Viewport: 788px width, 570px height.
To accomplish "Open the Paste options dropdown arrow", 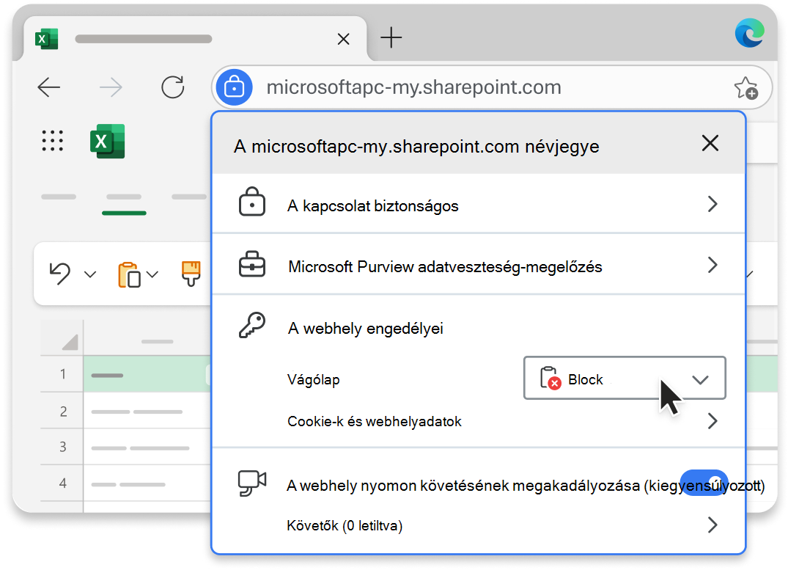I will tap(152, 274).
